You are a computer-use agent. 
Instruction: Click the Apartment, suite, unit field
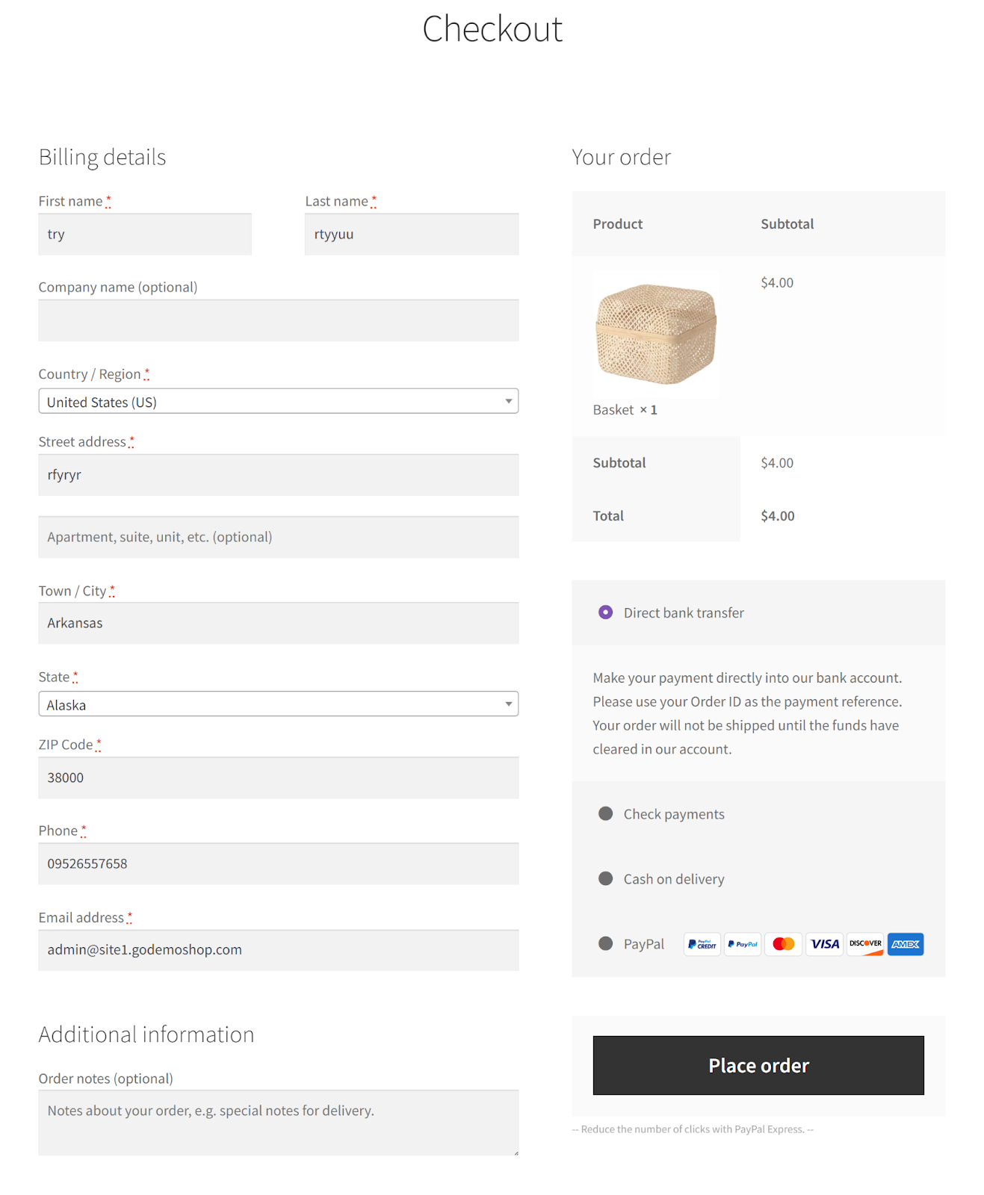coord(279,537)
